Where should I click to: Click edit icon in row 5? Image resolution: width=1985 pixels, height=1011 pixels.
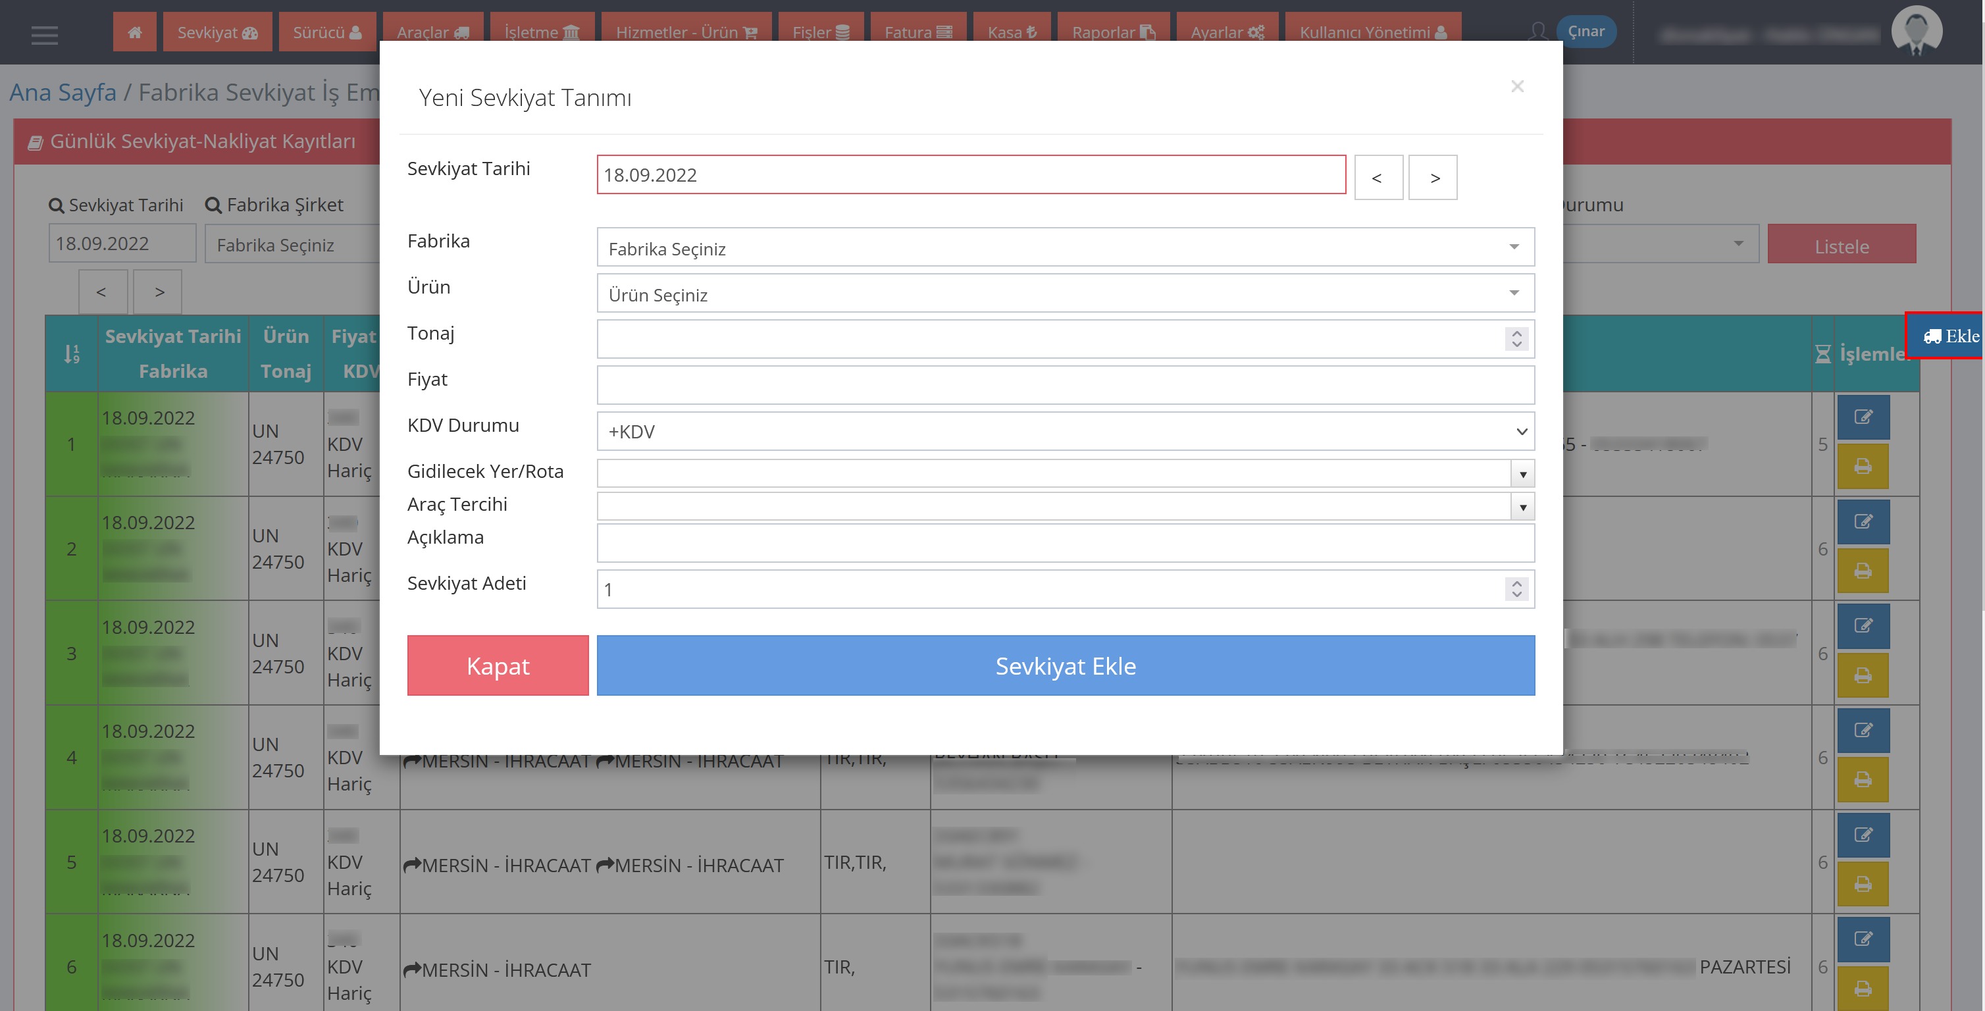point(1863,835)
